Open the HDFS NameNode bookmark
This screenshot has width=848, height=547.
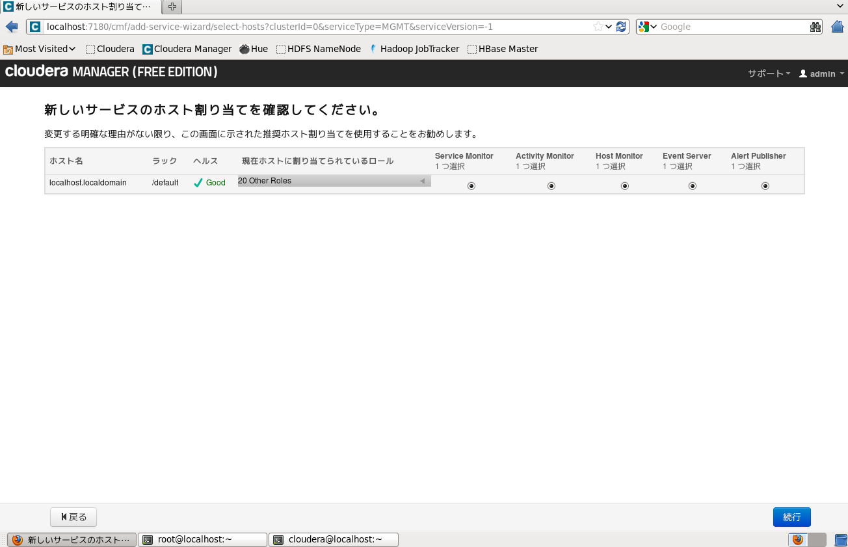click(x=319, y=49)
